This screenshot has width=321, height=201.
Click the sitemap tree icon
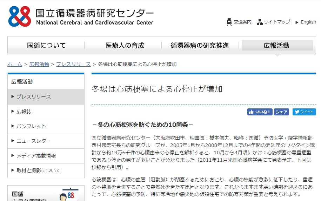coord(260,22)
